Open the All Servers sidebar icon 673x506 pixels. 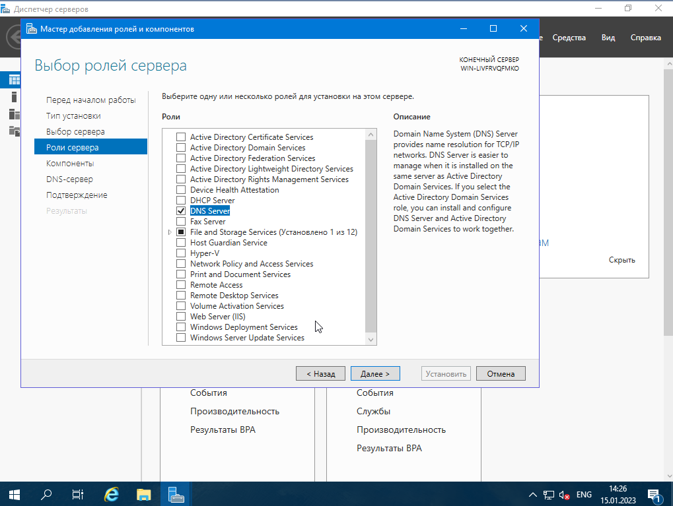click(14, 114)
